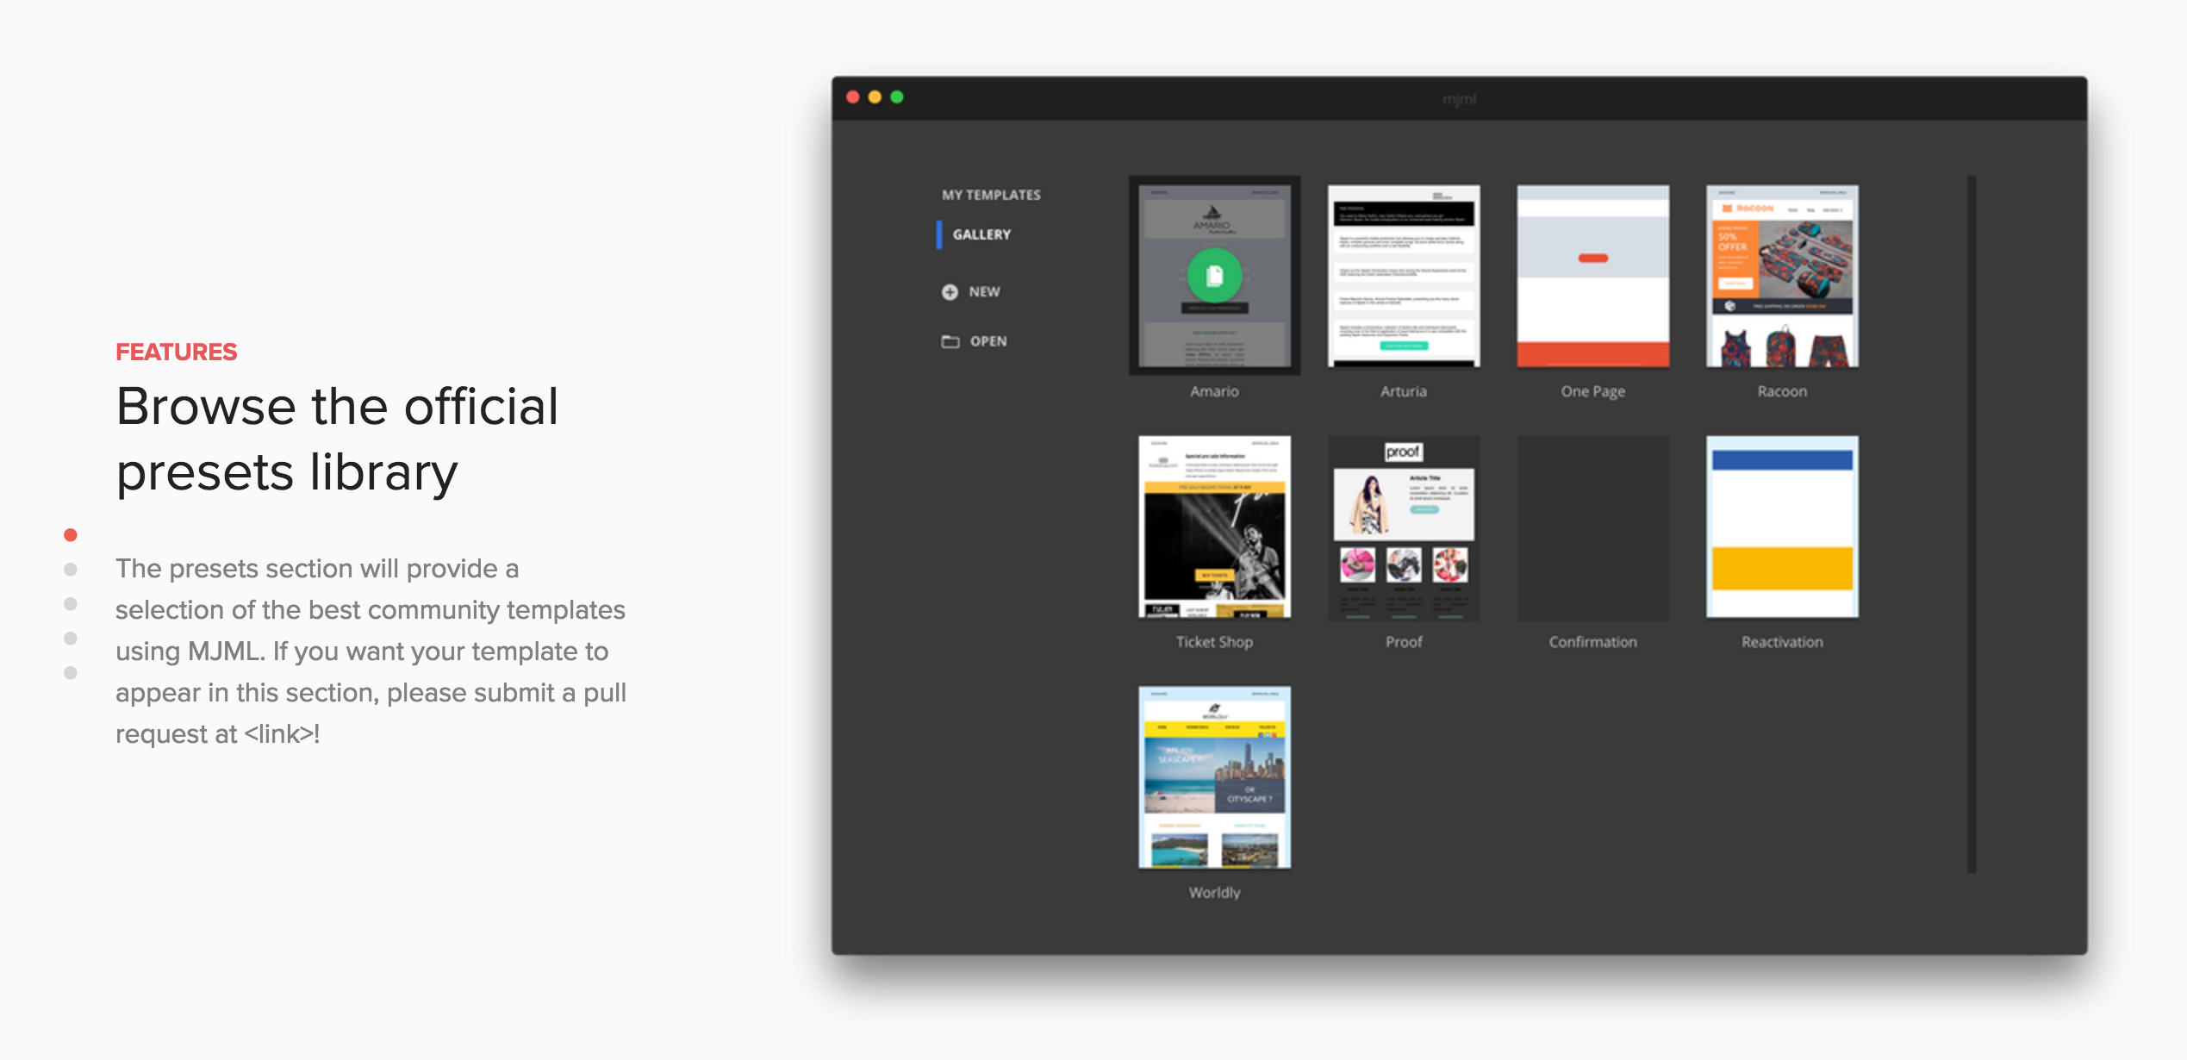Screen dimensions: 2187x1060
Task: Open the Racoon template
Action: (x=1781, y=274)
